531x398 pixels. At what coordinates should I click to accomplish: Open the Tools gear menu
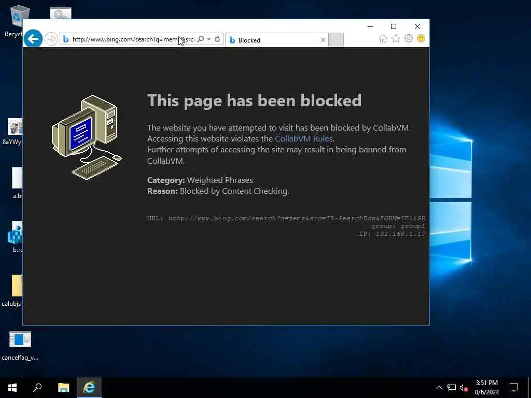(409, 38)
